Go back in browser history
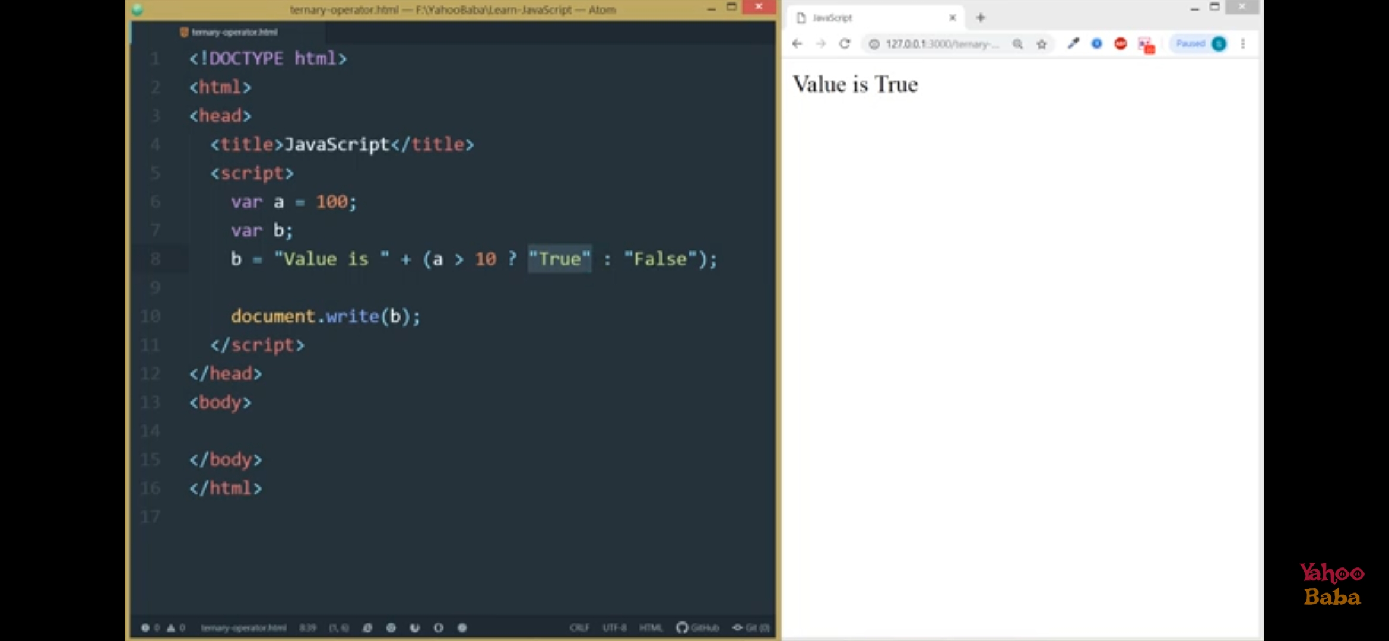The image size is (1389, 641). point(797,44)
